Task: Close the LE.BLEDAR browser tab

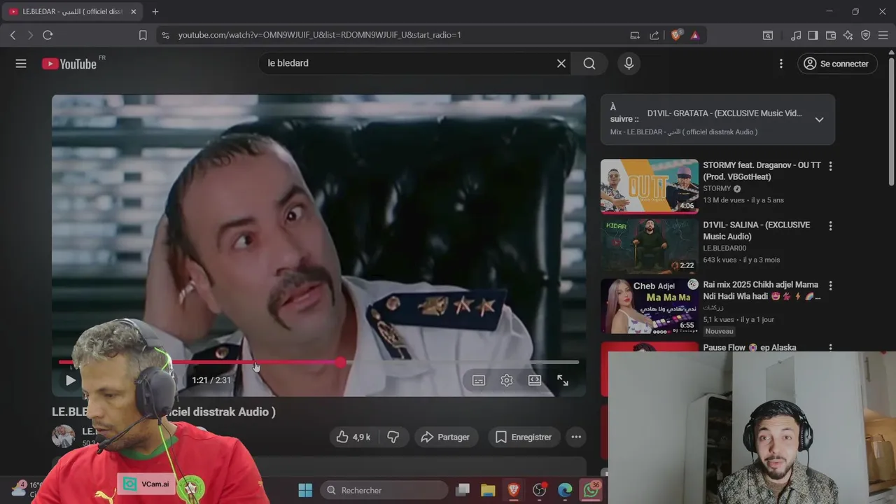Action: click(x=133, y=12)
